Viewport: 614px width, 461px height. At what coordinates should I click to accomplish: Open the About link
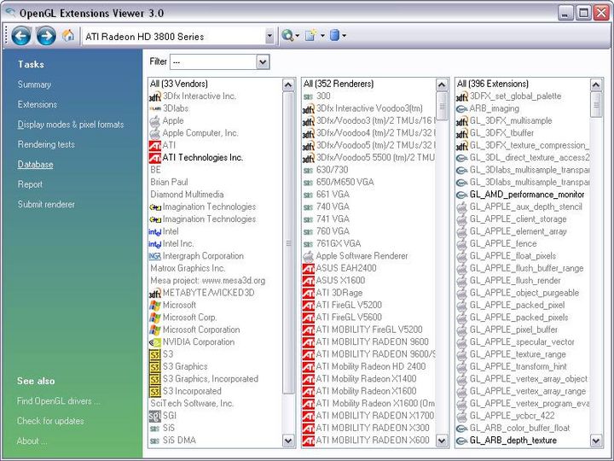(32, 441)
